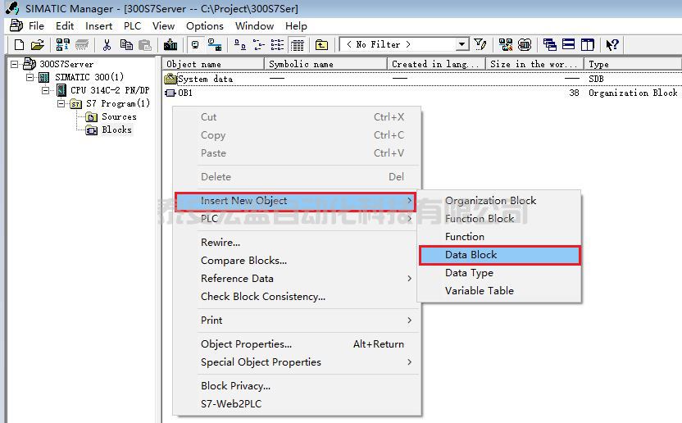Open the PLC menu in the menu bar

132,25
